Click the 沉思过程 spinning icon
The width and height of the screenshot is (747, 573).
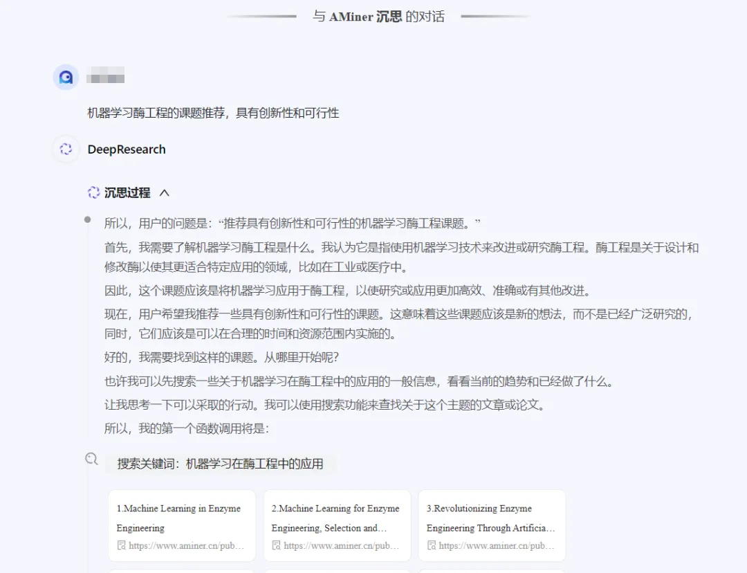click(93, 192)
